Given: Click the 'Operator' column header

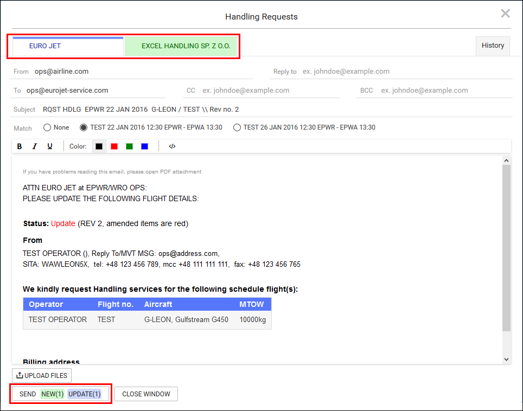Looking at the screenshot, I should point(46,304).
